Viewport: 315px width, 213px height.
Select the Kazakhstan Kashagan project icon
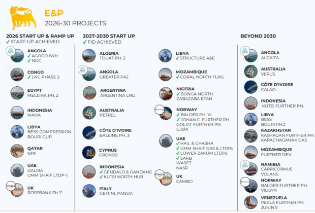251,136
